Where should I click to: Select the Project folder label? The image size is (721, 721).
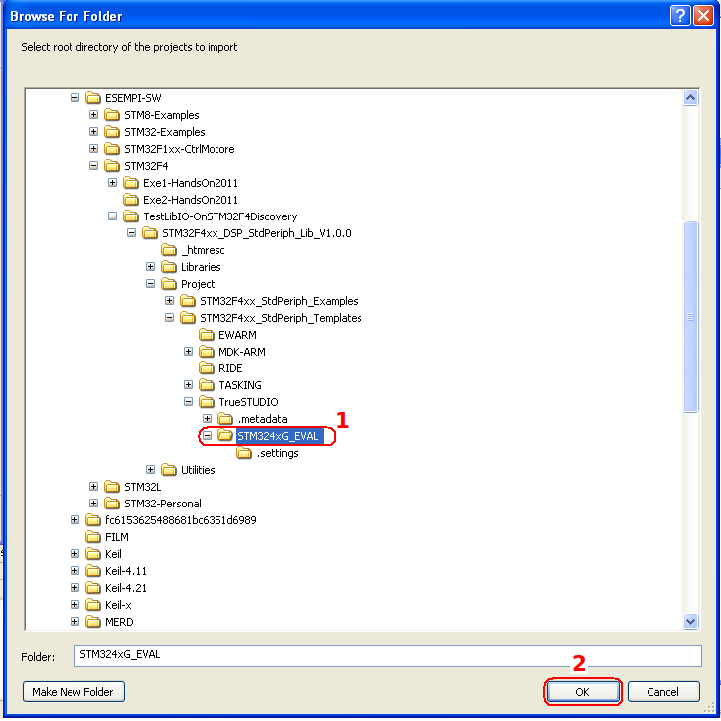tap(198, 284)
